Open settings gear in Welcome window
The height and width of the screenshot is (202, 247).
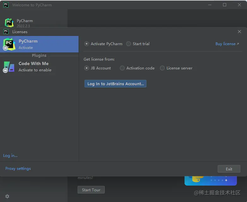point(7,196)
